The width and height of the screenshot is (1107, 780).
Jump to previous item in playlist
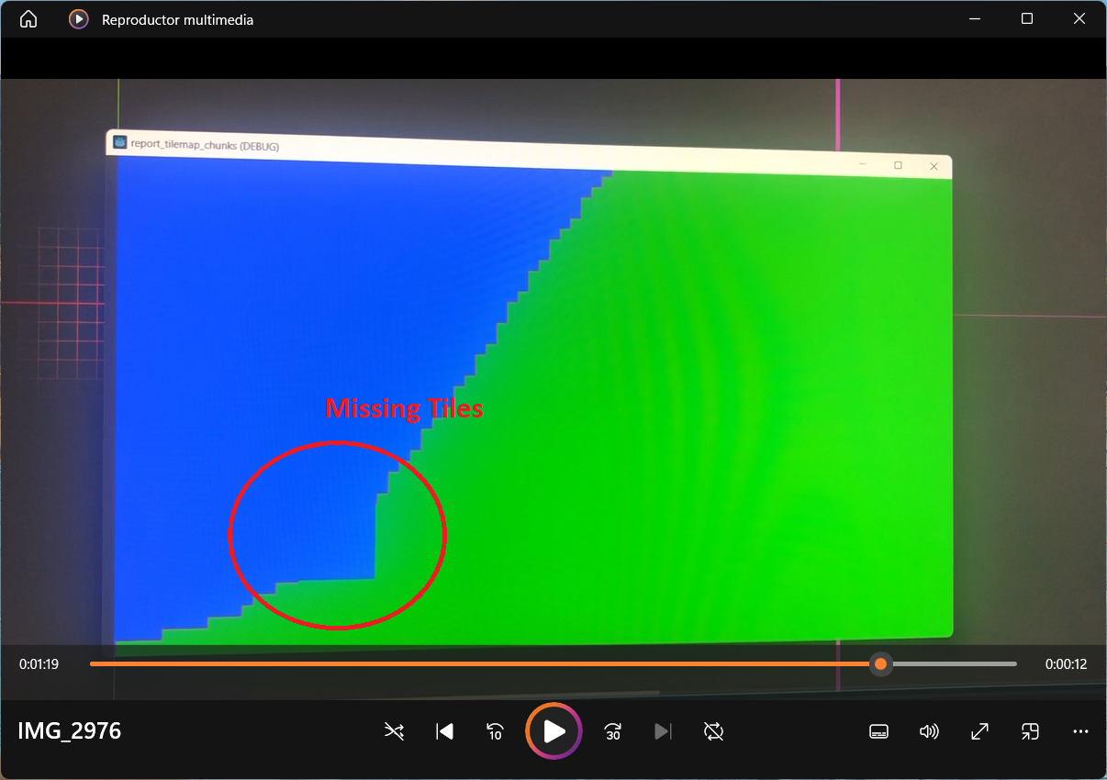[x=444, y=731]
